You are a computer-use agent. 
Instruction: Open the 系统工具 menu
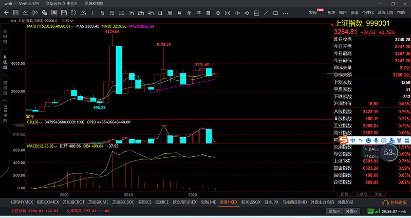click(385, 12)
